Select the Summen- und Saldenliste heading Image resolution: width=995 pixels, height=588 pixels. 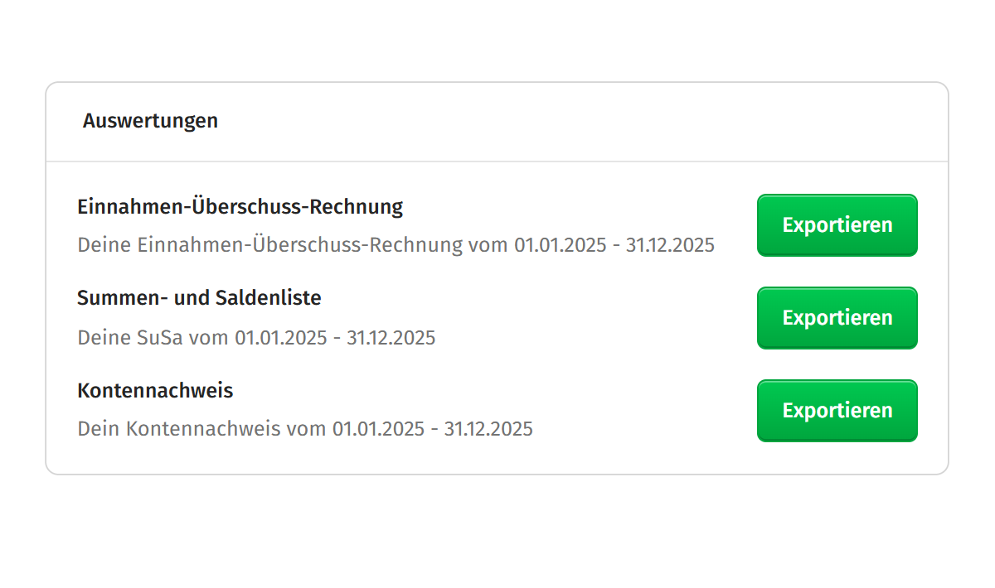click(199, 297)
